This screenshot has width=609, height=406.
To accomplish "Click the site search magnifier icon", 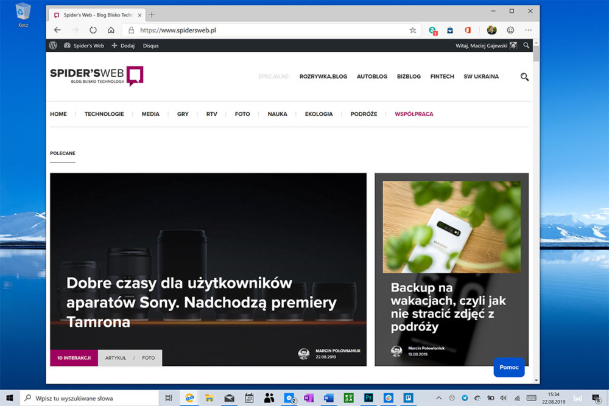I will click(x=524, y=77).
